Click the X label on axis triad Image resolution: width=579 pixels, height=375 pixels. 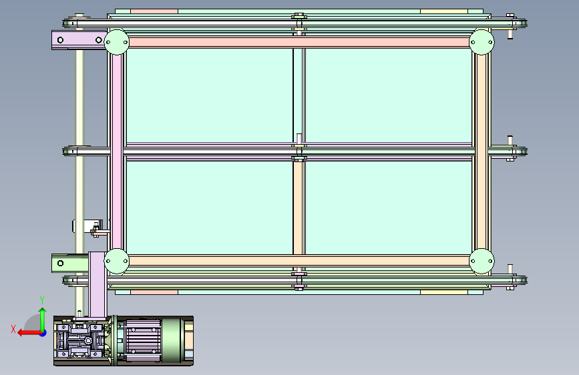tap(13, 329)
